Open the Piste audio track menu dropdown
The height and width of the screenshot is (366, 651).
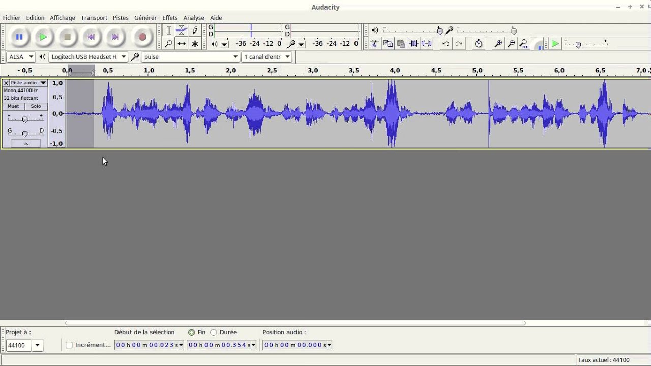(43, 83)
